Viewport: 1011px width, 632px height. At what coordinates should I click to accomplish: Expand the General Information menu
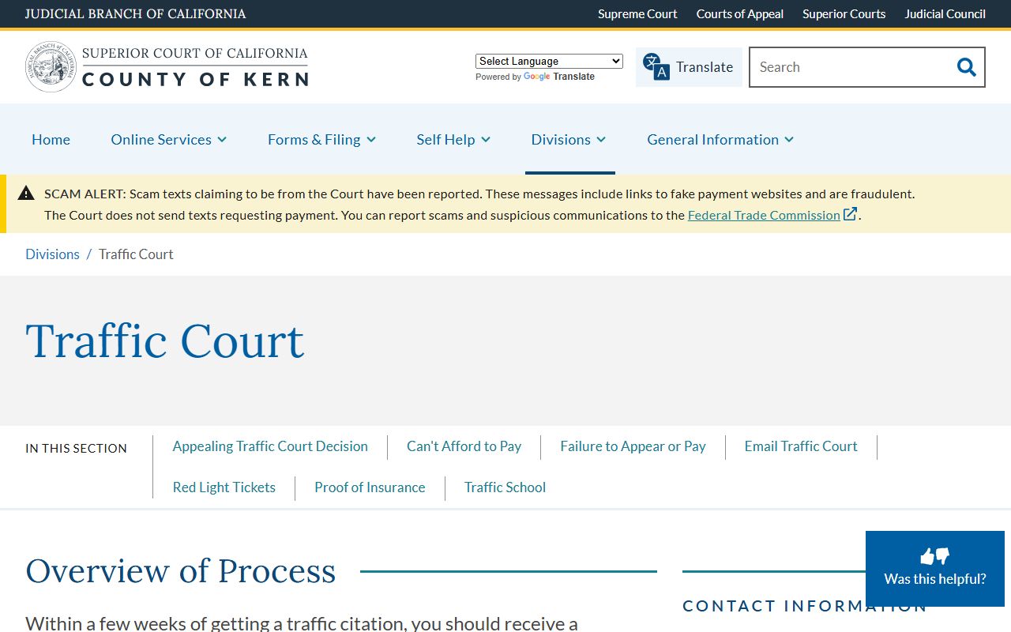tap(720, 139)
